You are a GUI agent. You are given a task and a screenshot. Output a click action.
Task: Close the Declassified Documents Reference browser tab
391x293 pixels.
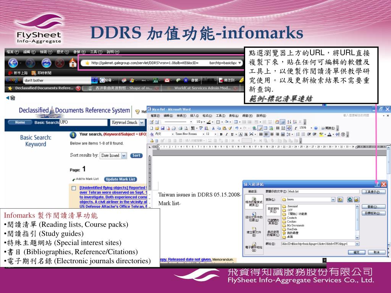point(78,88)
